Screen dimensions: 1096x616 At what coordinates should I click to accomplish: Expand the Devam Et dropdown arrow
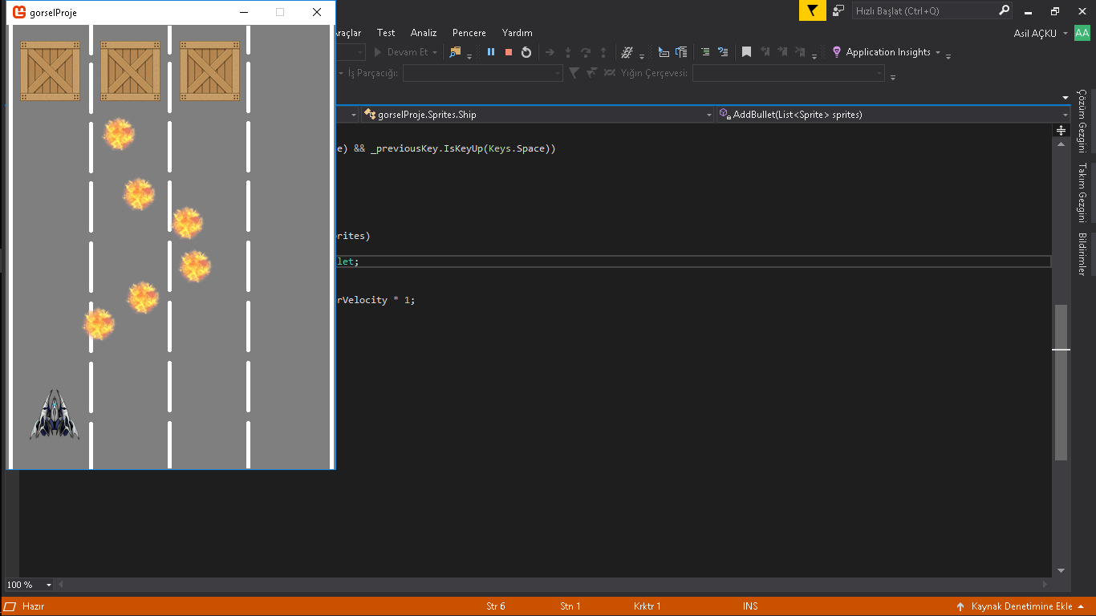click(435, 52)
